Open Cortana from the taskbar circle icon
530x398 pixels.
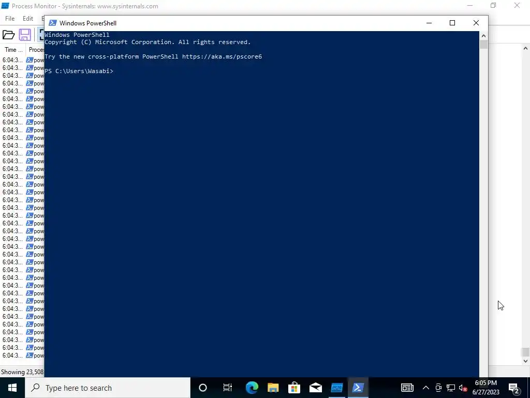[x=203, y=388]
